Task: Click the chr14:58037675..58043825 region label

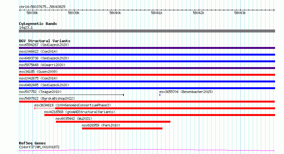Action: [x=42, y=7]
